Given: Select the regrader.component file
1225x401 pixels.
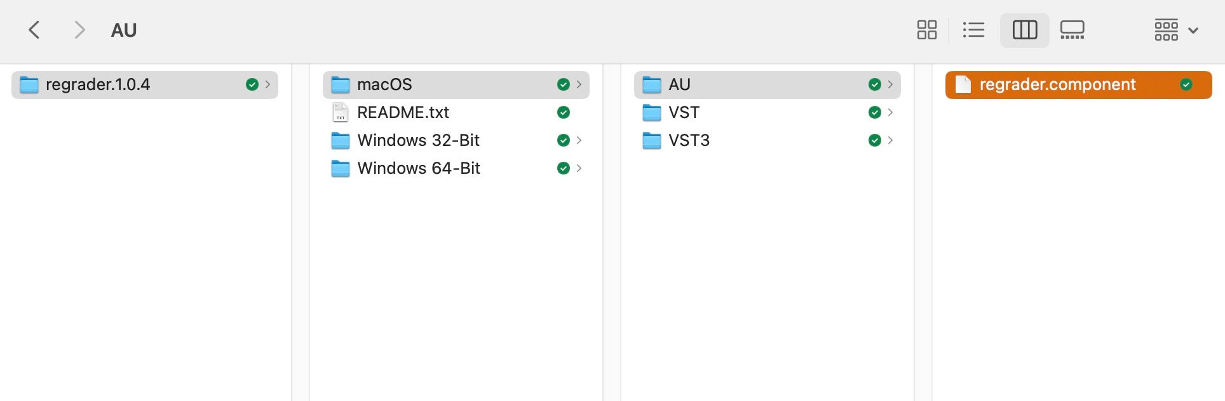Looking at the screenshot, I should tap(1057, 84).
